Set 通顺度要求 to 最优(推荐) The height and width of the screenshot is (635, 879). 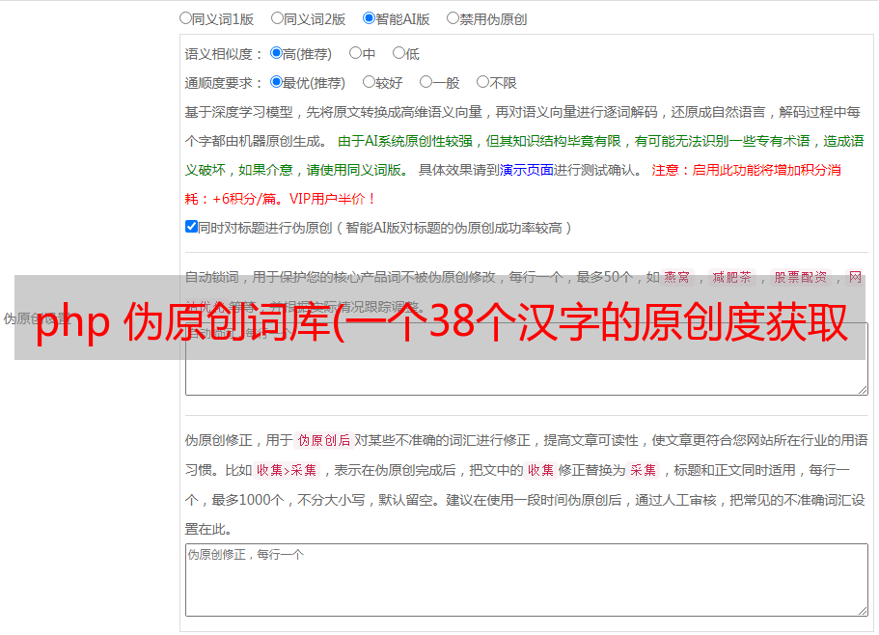tap(276, 82)
